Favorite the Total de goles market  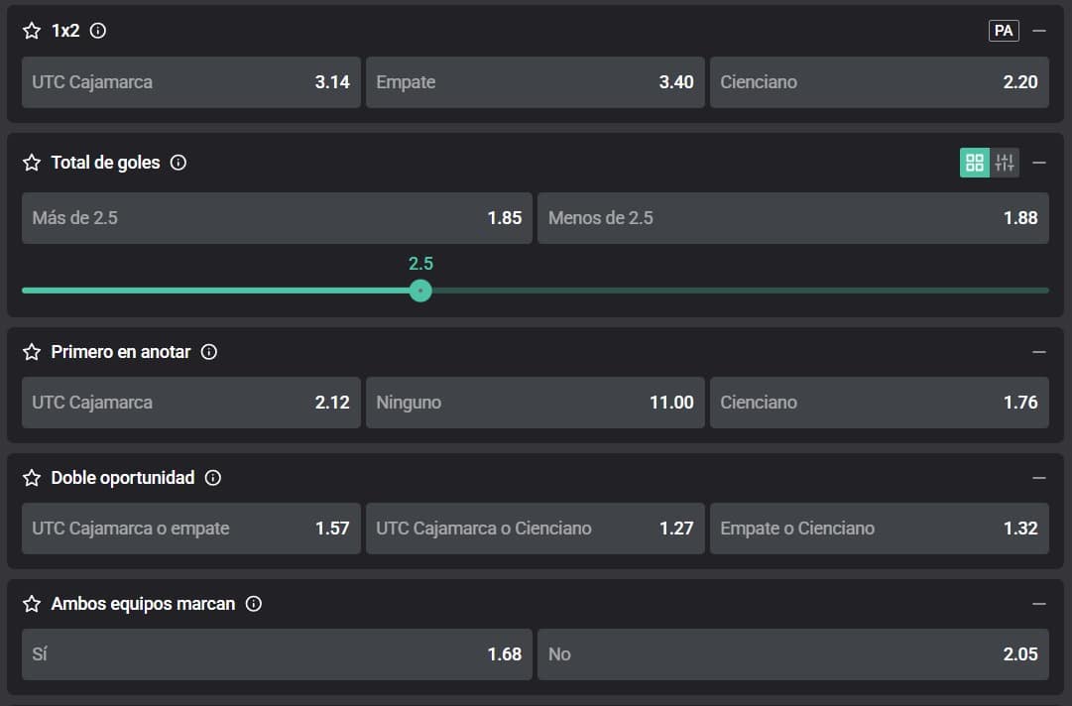pyautogui.click(x=32, y=163)
